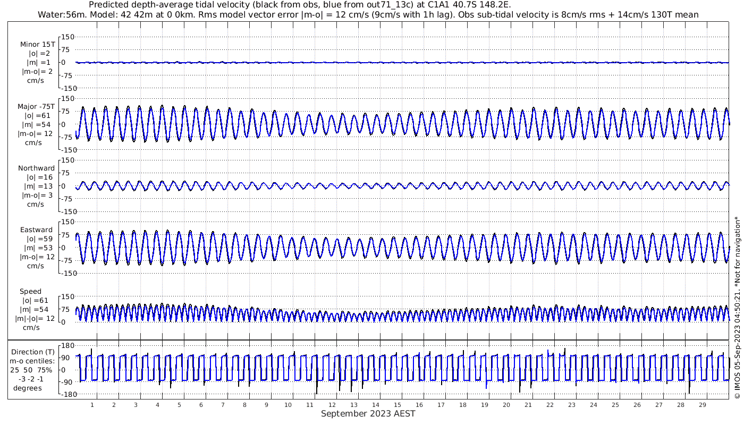Click the day '22' tick label on x-axis
The height and width of the screenshot is (425, 744).
[549, 405]
